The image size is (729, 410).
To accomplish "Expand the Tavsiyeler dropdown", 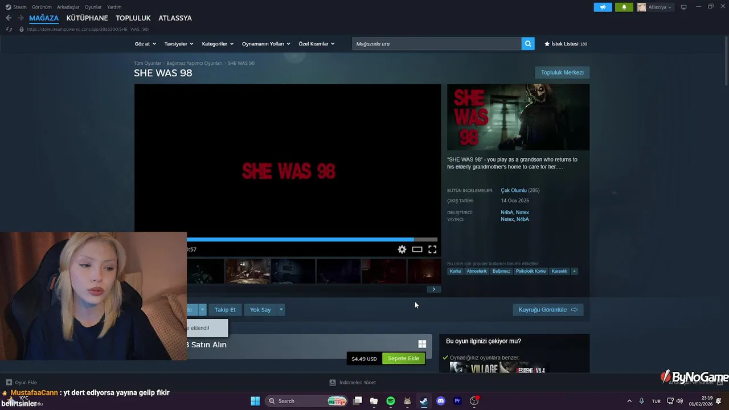I will tap(179, 44).
